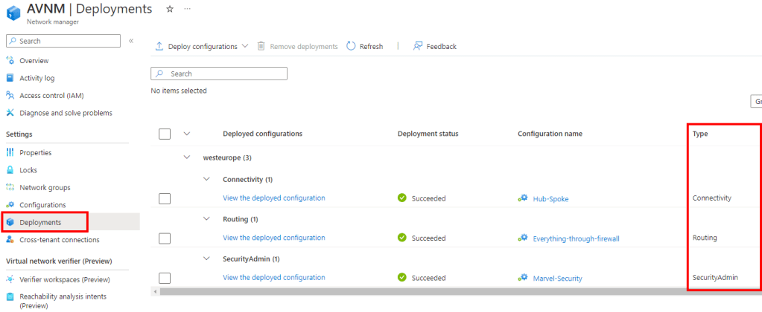This screenshot has width=762, height=312.
Task: Open the Everything-through-firewall configuration link
Action: coord(576,238)
